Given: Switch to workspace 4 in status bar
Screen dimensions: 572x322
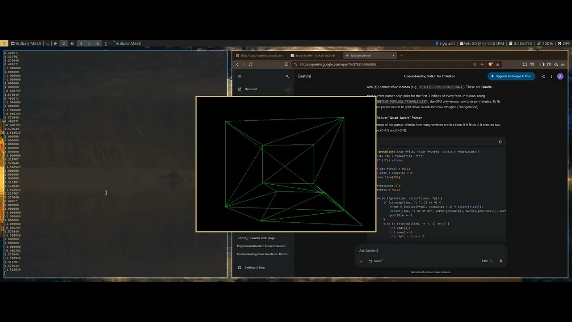Looking at the screenshot, I should (89, 43).
